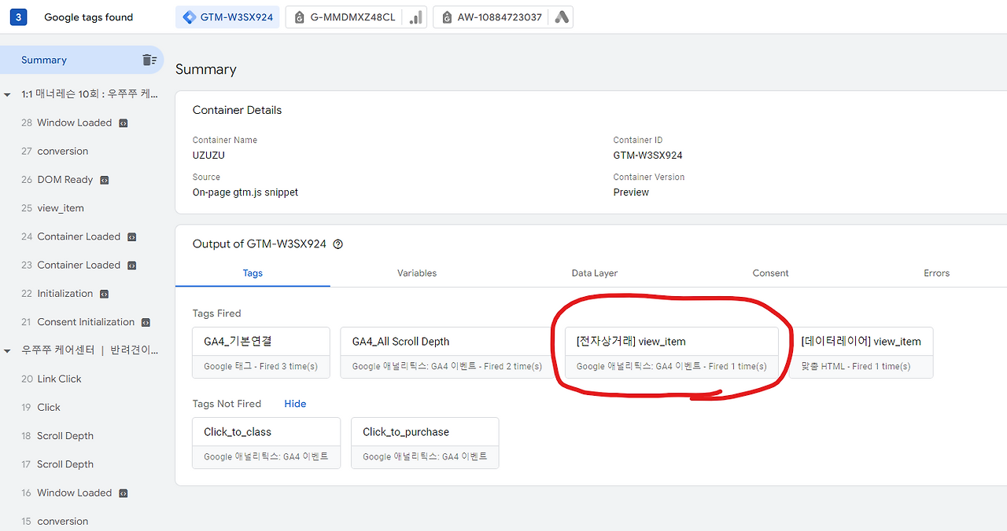The height and width of the screenshot is (531, 1007).
Task: Click the Summary page heading
Action: [x=206, y=70]
